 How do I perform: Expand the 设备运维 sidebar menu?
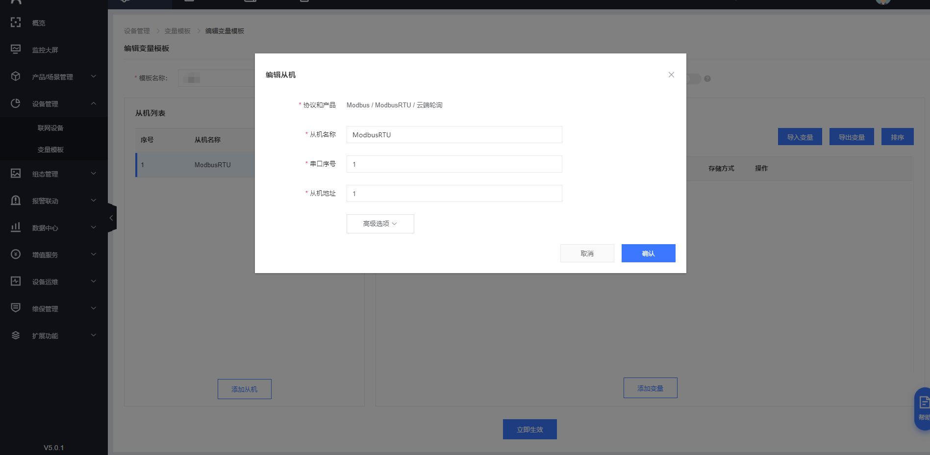click(93, 281)
